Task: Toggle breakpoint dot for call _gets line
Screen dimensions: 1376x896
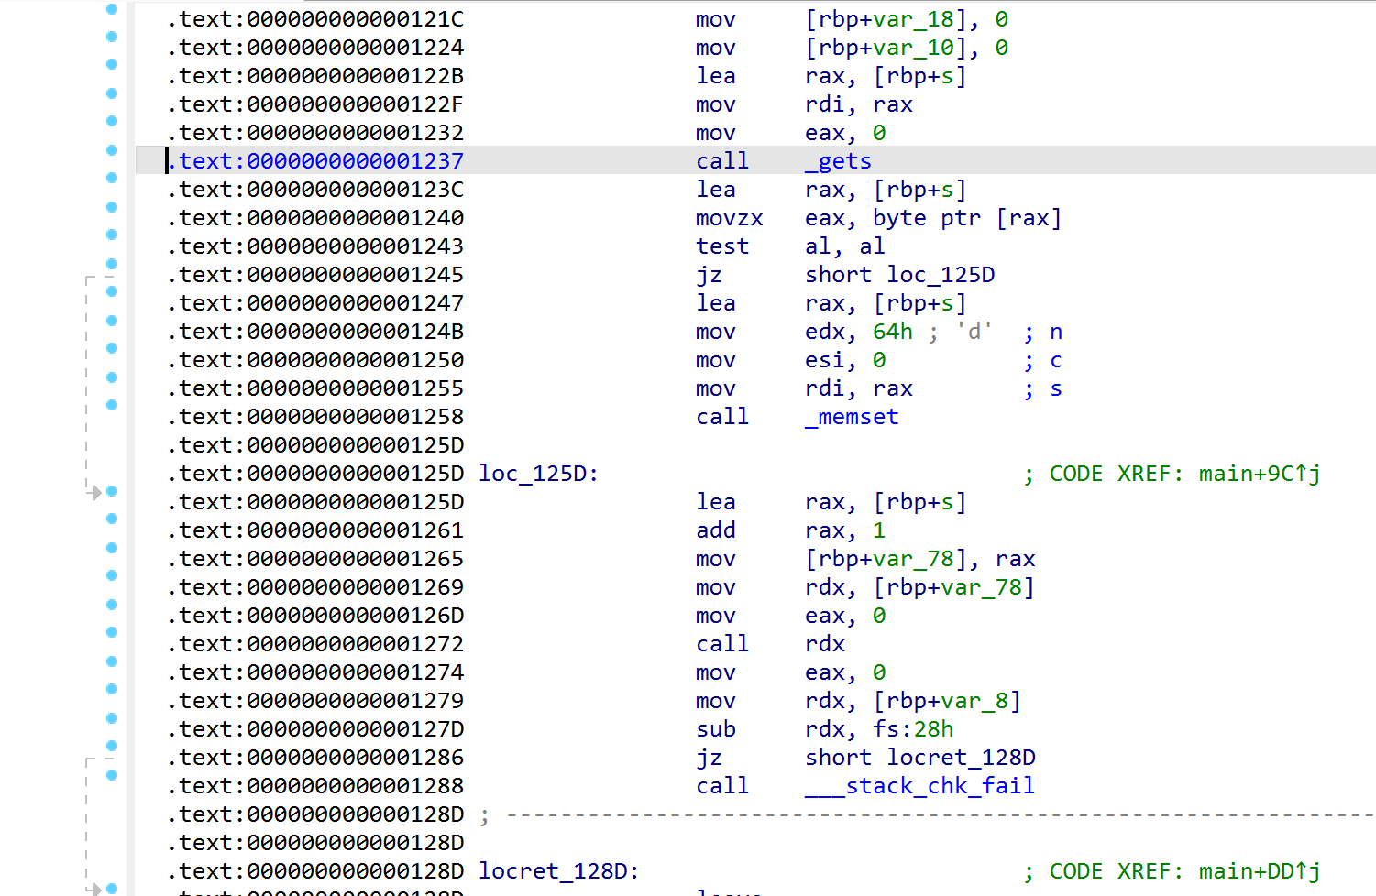Action: click(x=112, y=150)
